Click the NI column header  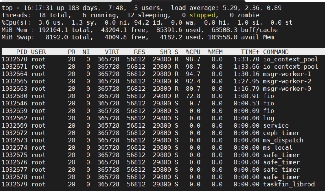(x=86, y=52)
